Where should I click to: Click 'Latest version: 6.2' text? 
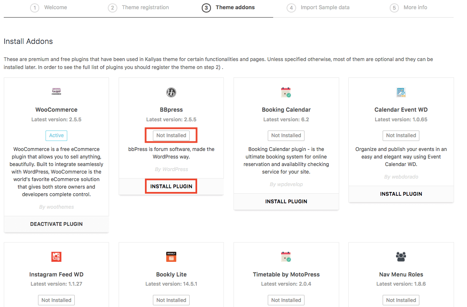[x=286, y=120]
